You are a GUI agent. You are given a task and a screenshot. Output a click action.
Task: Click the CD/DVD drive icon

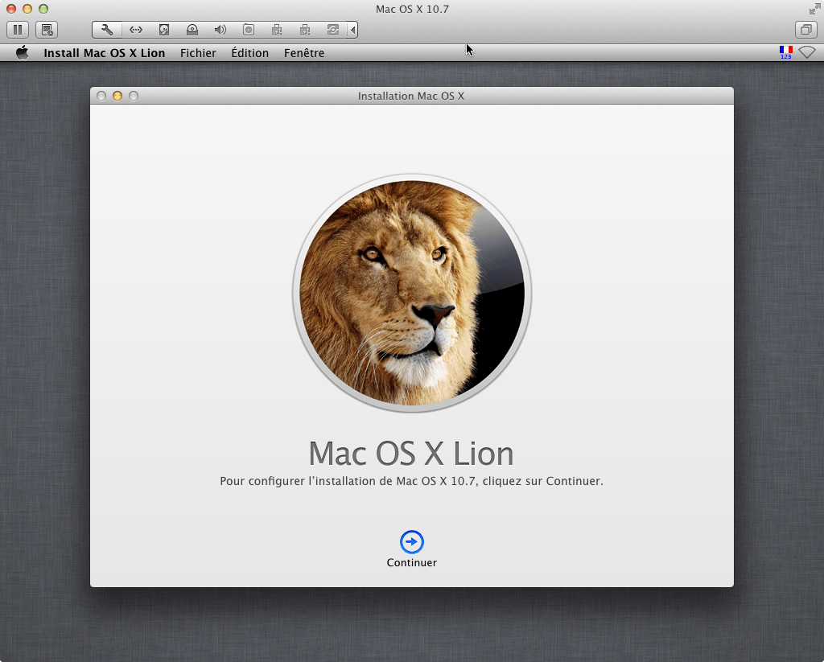click(192, 30)
